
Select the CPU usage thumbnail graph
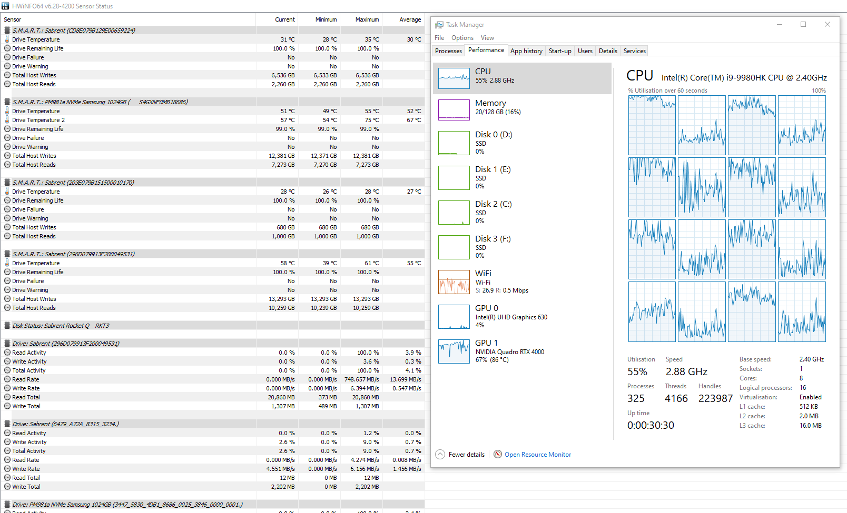click(454, 78)
